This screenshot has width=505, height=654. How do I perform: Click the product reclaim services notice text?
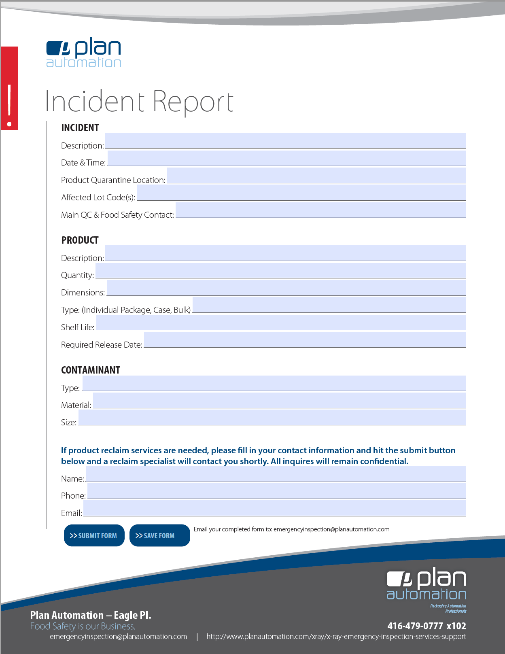coord(258,456)
